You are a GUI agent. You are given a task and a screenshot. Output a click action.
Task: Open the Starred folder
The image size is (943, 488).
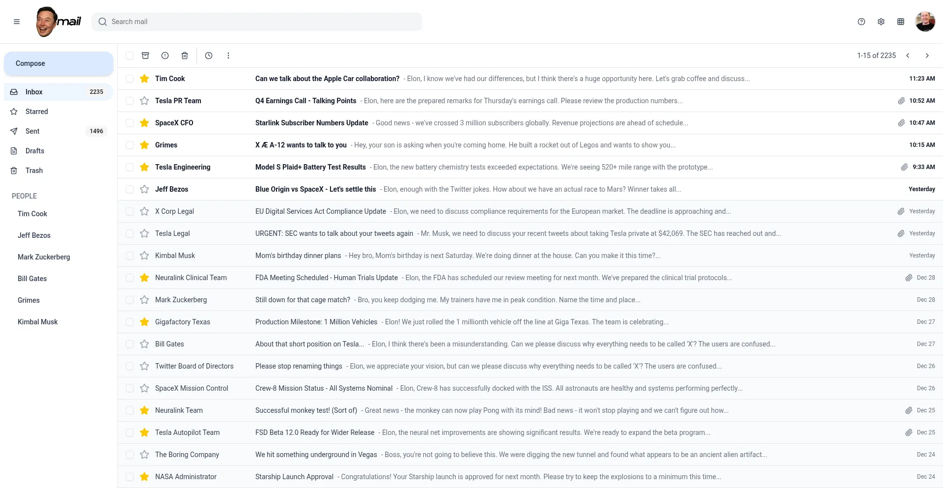pyautogui.click(x=37, y=112)
